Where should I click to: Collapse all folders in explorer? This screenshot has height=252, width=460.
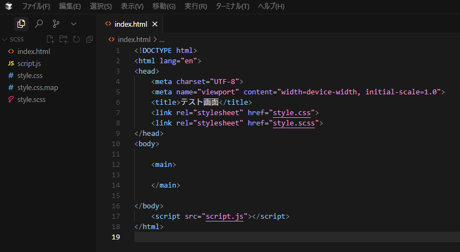[x=89, y=39]
